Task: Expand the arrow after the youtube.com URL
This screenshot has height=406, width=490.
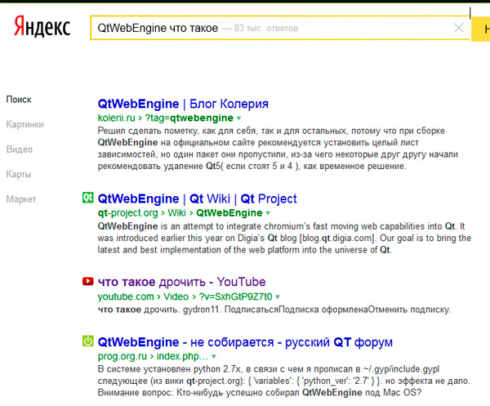Action: tap(278, 297)
